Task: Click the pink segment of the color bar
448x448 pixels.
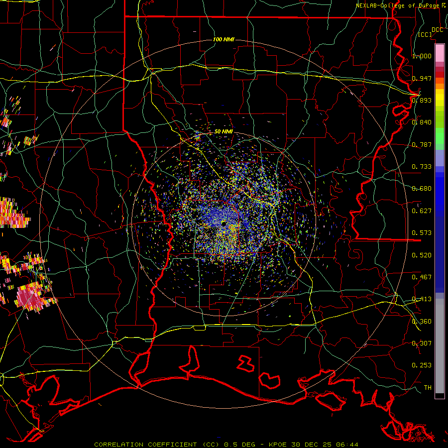Action: 440,53
